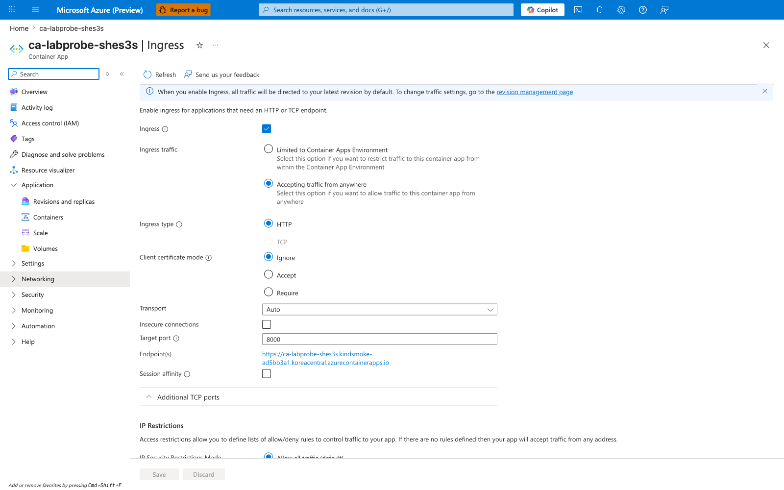Image resolution: width=784 pixels, height=490 pixels.
Task: Select the Require client certificate mode
Action: [x=269, y=292]
